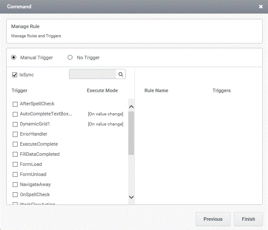Check the DynamicGrid1 trigger
The height and width of the screenshot is (230, 268).
pyautogui.click(x=15, y=124)
